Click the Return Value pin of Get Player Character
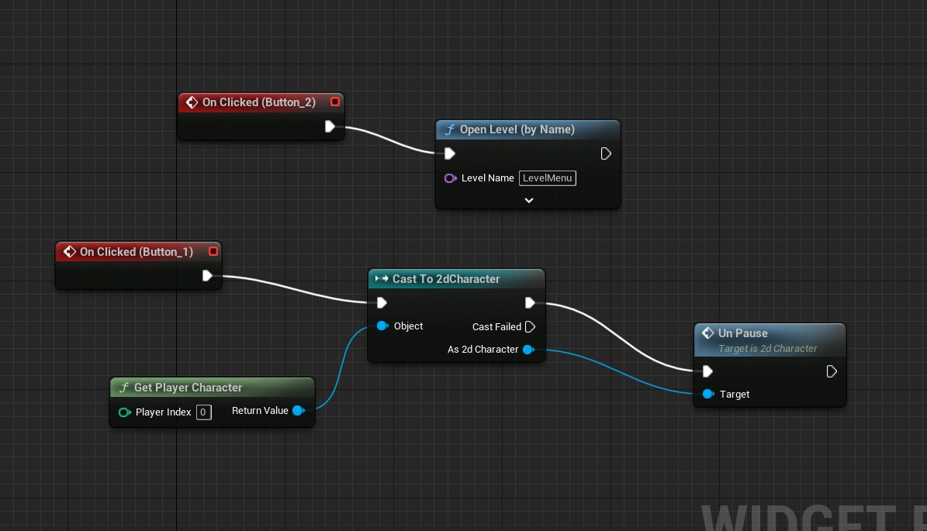The image size is (927, 531). coord(297,411)
